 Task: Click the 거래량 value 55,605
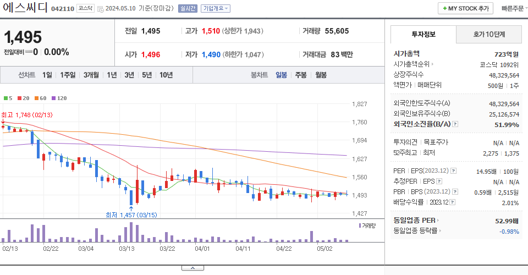click(337, 31)
